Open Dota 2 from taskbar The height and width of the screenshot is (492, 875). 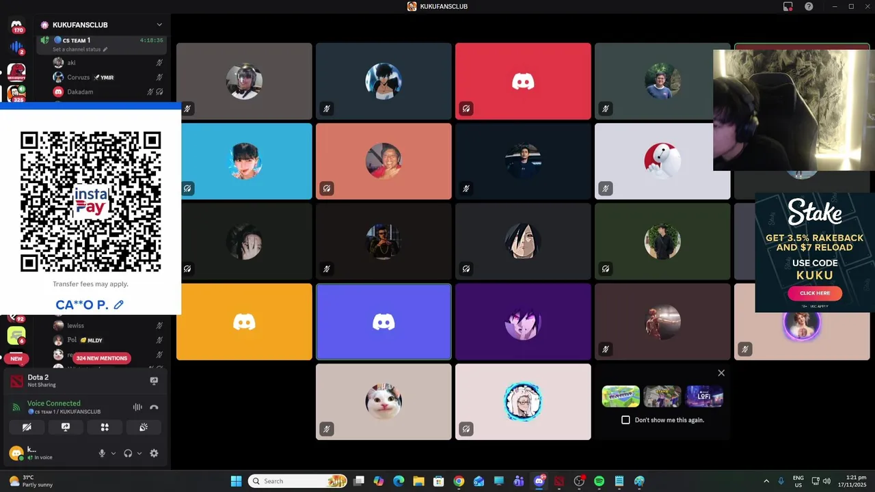pyautogui.click(x=559, y=481)
